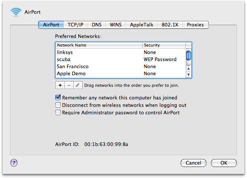Show the 802.1X tab
The height and width of the screenshot is (178, 247).
point(170,25)
